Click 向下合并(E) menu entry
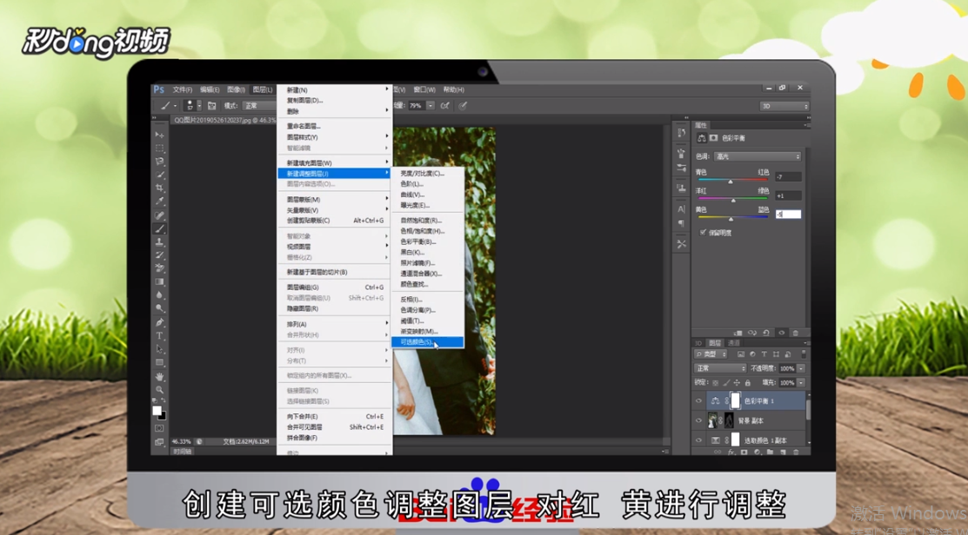 (335, 416)
